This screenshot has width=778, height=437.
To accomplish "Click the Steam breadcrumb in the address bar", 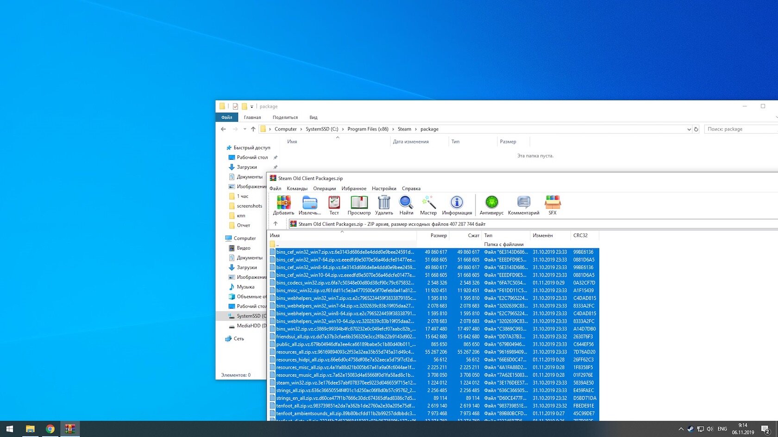I will coord(404,129).
